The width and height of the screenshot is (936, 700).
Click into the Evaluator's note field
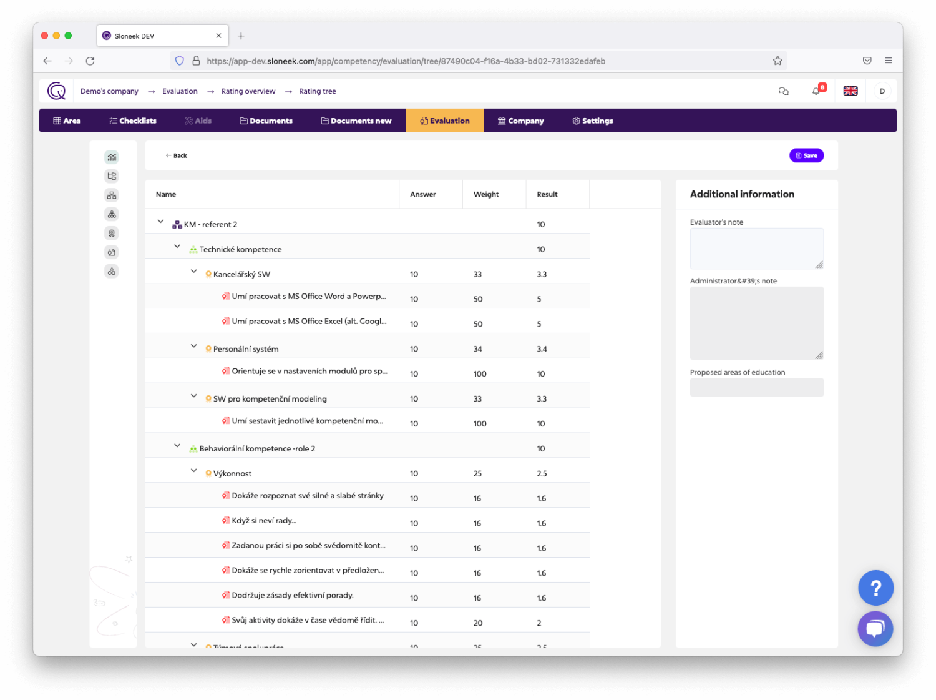click(x=756, y=248)
